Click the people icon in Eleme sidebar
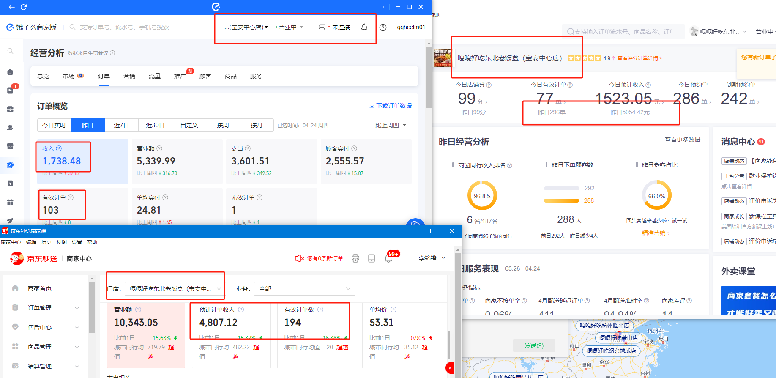The image size is (776, 378). tap(10, 128)
